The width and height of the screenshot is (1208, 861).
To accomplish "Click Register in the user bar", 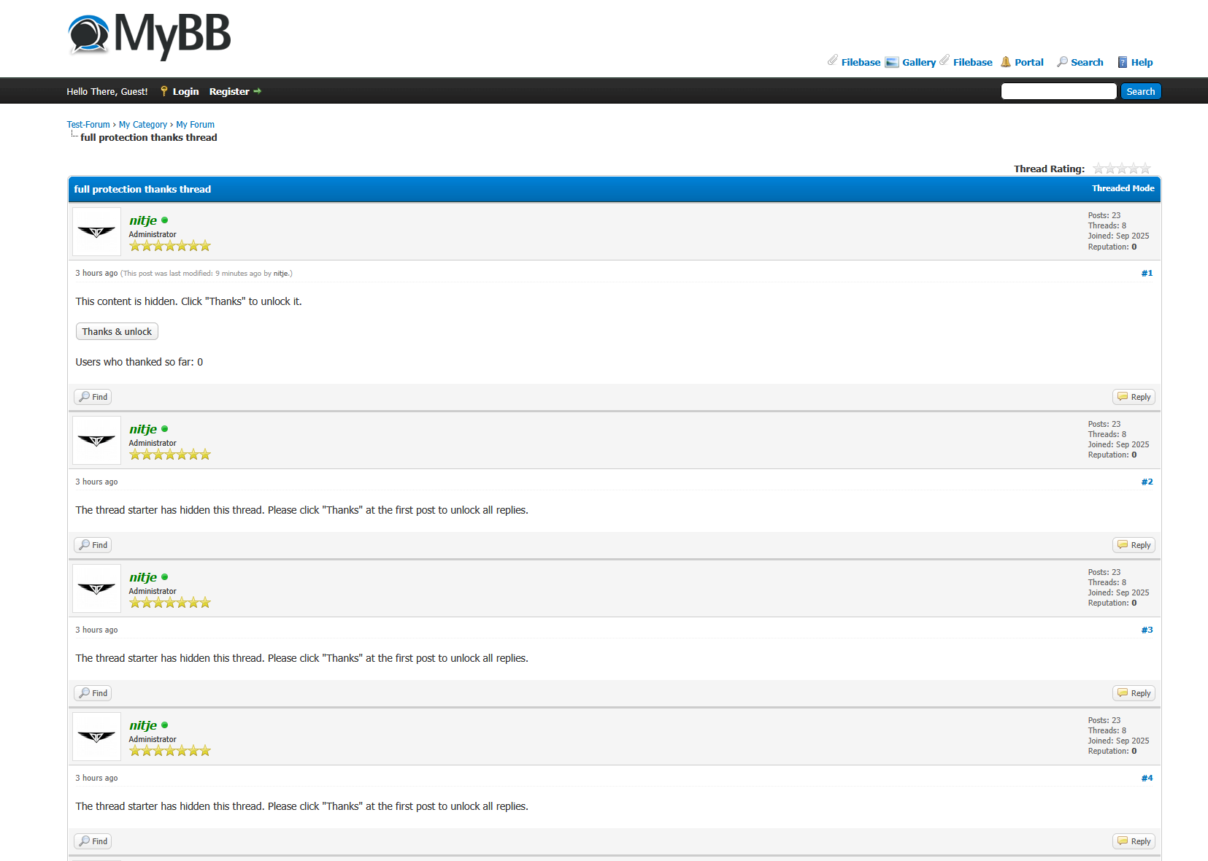I will (229, 92).
